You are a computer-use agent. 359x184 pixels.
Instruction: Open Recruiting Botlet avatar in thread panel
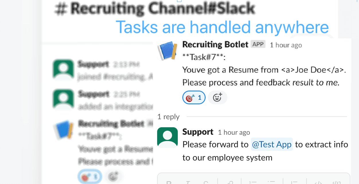pos(167,50)
